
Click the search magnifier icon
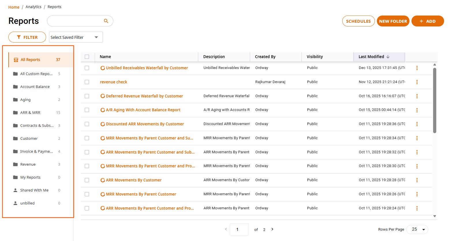[x=106, y=21]
